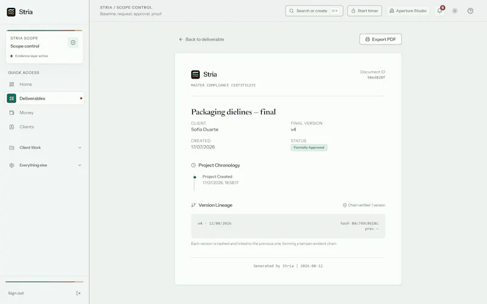Select Deliverables in the sidebar
The width and height of the screenshot is (487, 304).
[44, 98]
